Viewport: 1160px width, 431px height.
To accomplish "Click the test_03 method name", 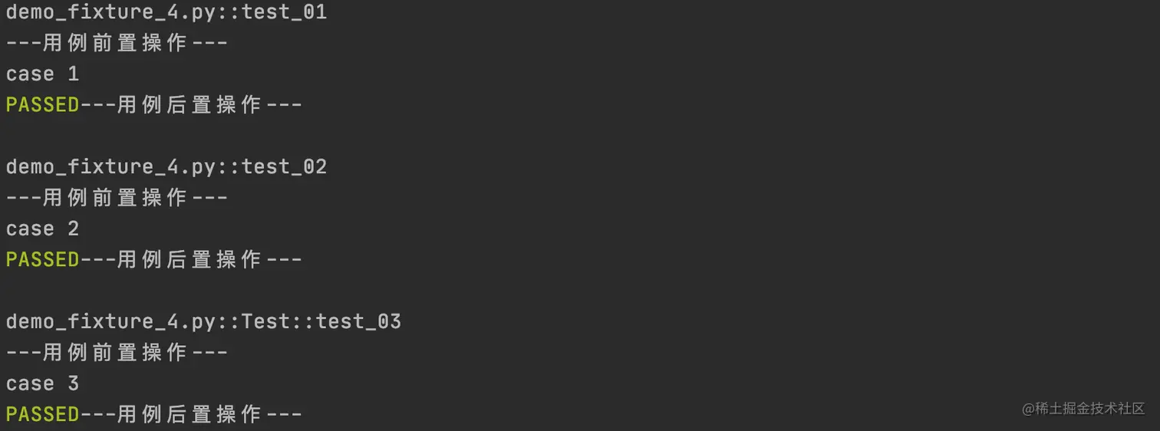I will (x=358, y=321).
